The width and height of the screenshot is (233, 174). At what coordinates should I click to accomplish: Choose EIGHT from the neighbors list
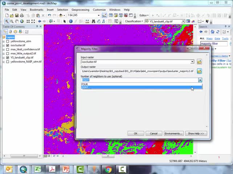tap(142, 87)
